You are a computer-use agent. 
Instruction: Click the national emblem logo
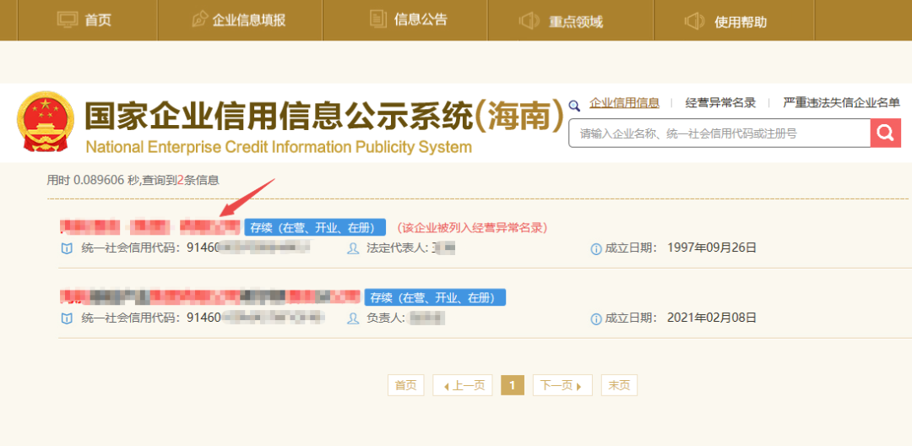tap(46, 124)
